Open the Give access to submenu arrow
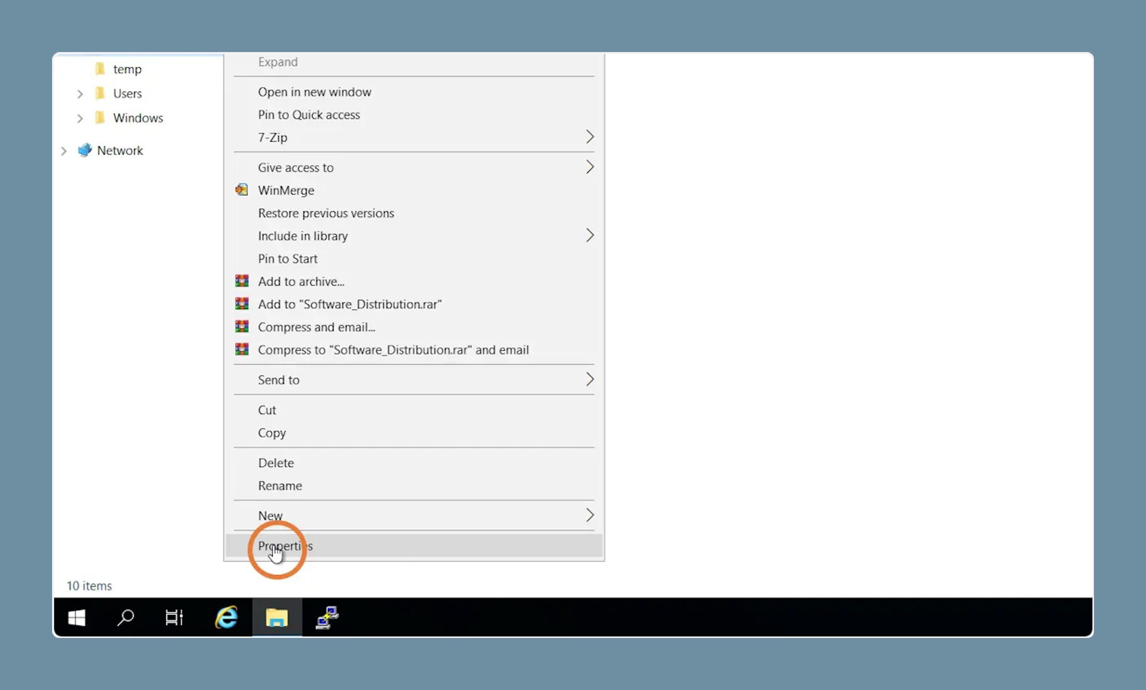Screen dimensions: 1146x690 click(590, 167)
